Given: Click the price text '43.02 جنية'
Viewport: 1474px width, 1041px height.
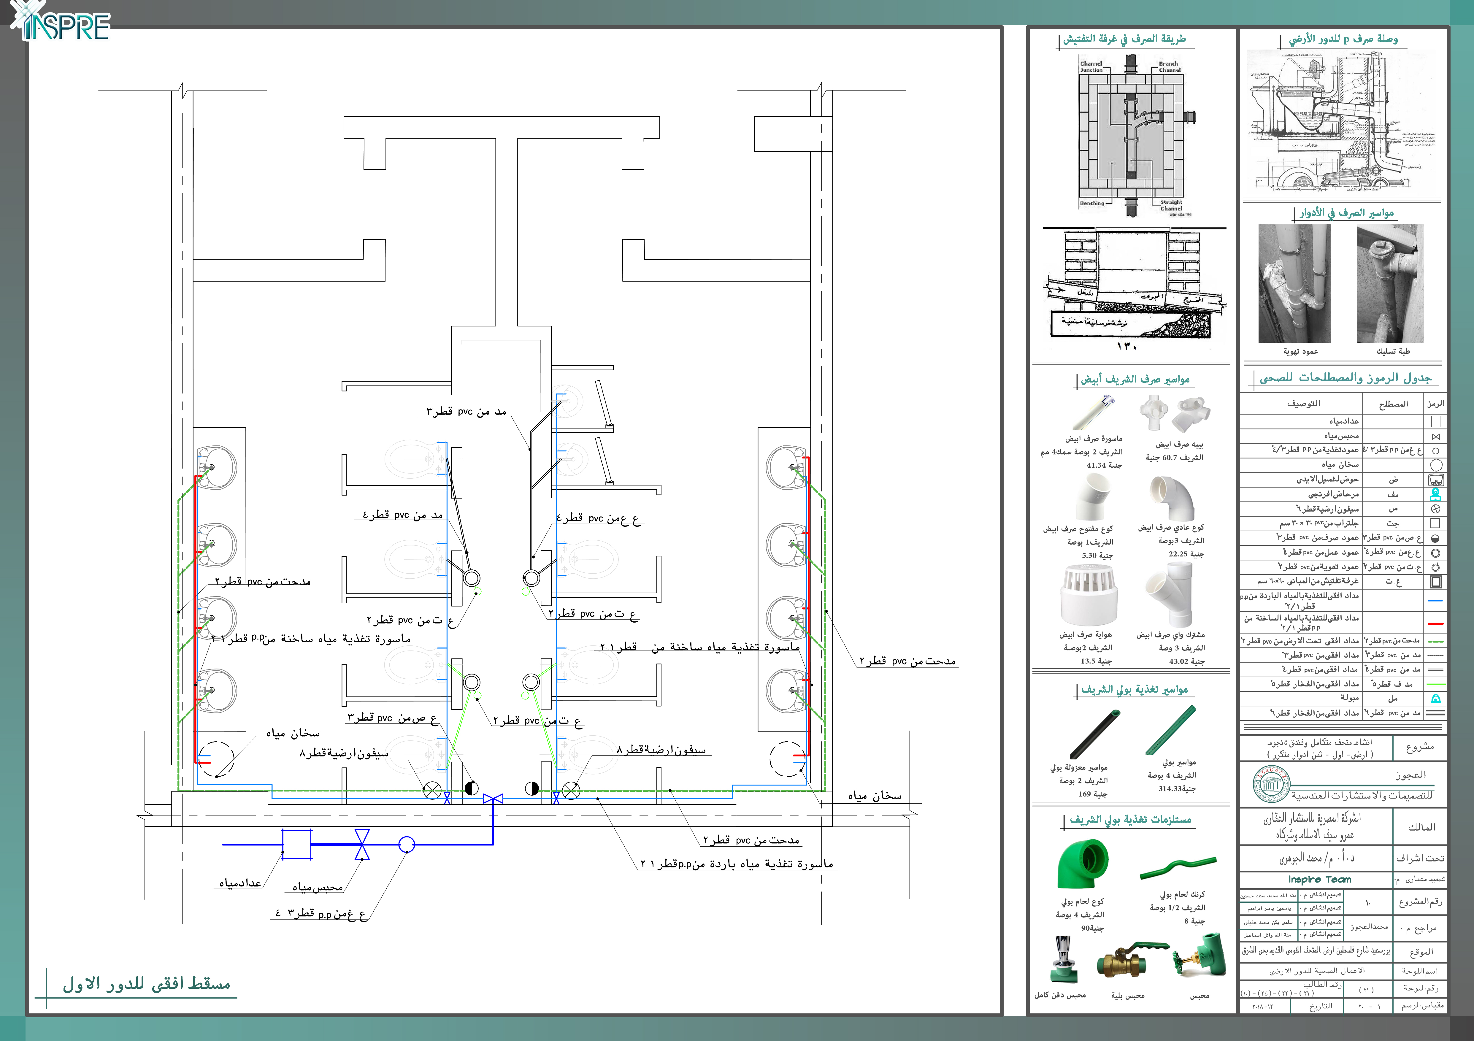Looking at the screenshot, I should [1186, 661].
